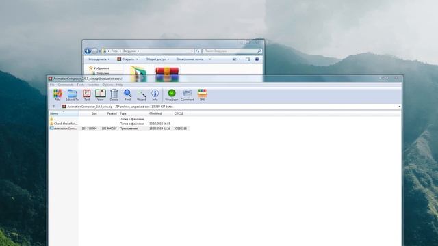Click Электронная почта button in Explorer
Image resolution: width=438 pixels, height=246 pixels.
click(x=190, y=59)
